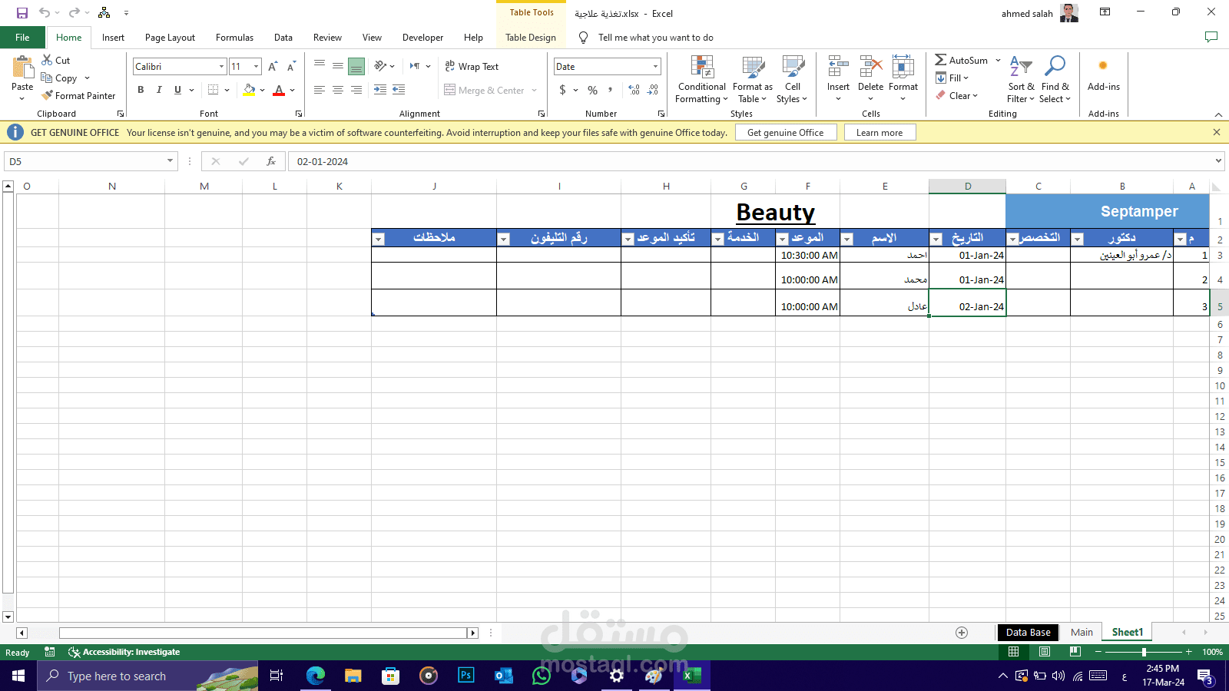Open filter dropdown for الاسم column
Viewport: 1229px width, 691px height.
point(846,239)
